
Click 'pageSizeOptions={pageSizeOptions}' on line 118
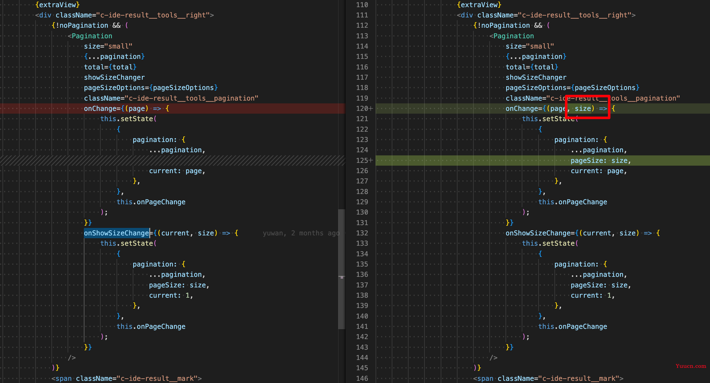pos(573,87)
